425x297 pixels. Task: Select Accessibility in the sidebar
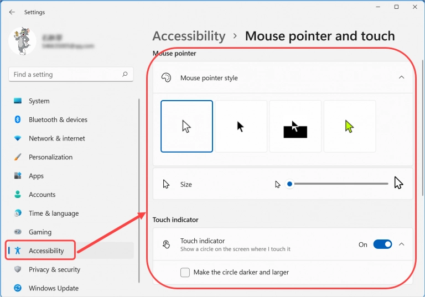coord(71,251)
